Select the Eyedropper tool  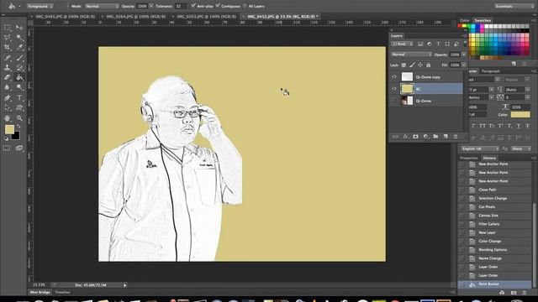coord(19,47)
